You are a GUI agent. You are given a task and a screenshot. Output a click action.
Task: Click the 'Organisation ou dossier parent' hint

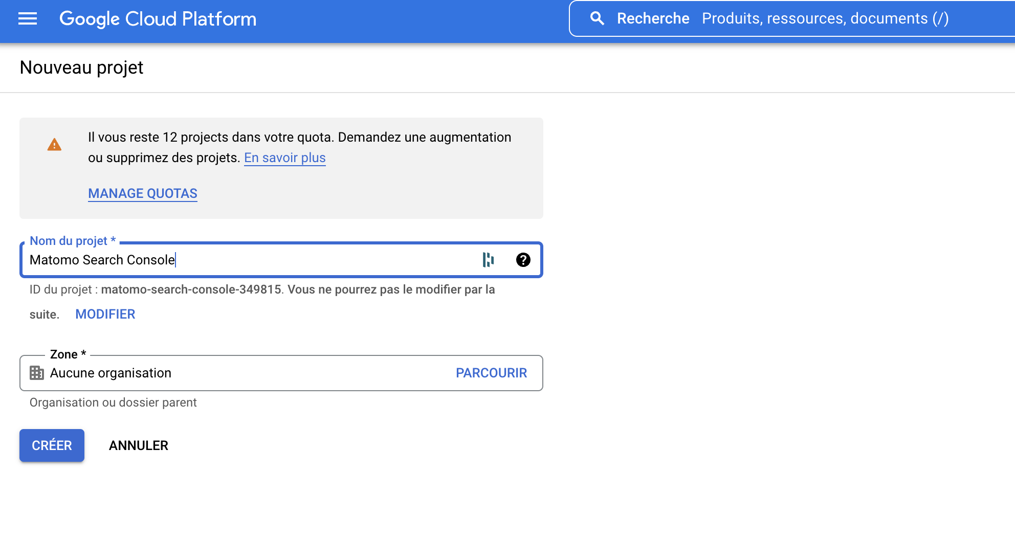click(113, 402)
